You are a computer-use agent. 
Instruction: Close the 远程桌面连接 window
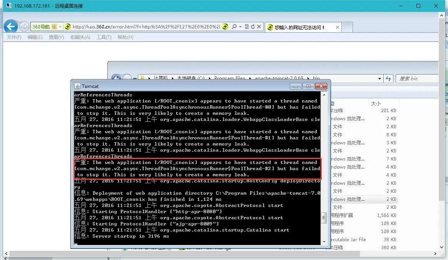pos(436,6)
